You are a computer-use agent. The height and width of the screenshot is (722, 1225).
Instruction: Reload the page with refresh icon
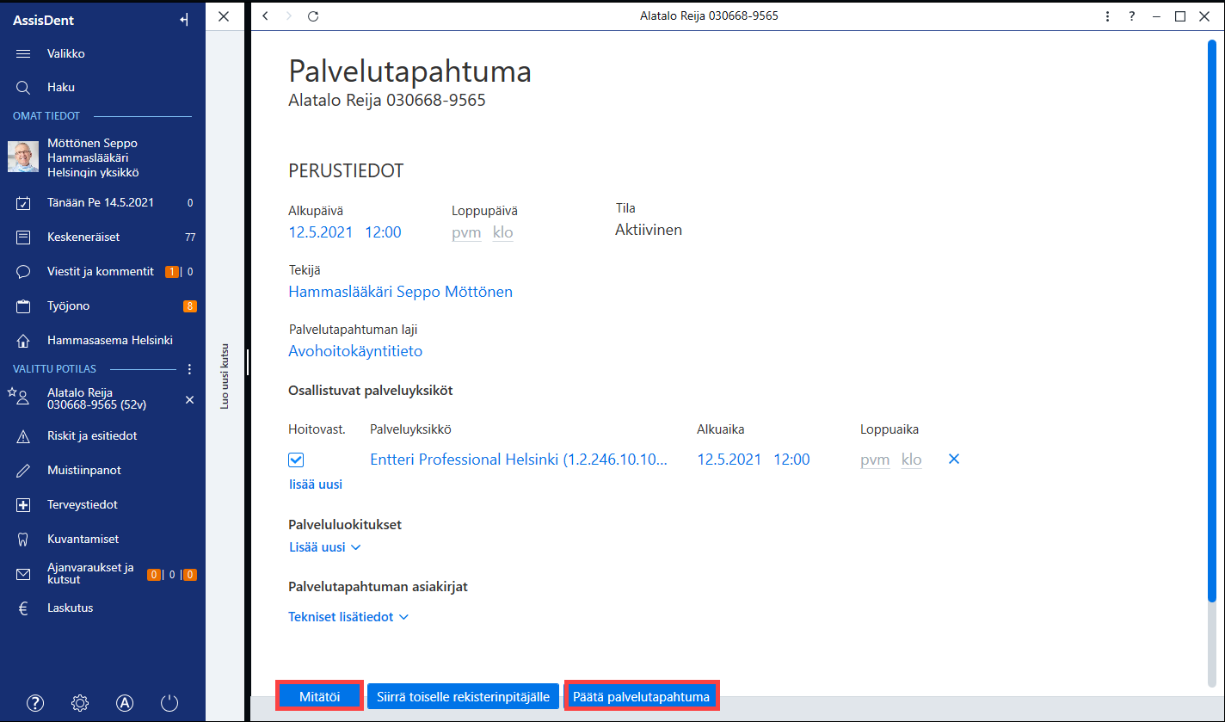pyautogui.click(x=313, y=15)
